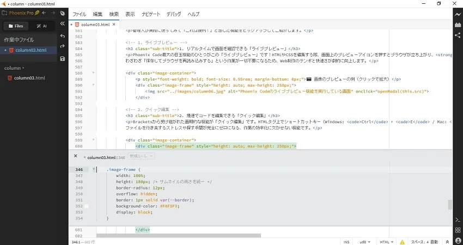Viewport: 463px width, 245px height.
Task: Click the 作業中ファイル header
Action: pyautogui.click(x=19, y=40)
